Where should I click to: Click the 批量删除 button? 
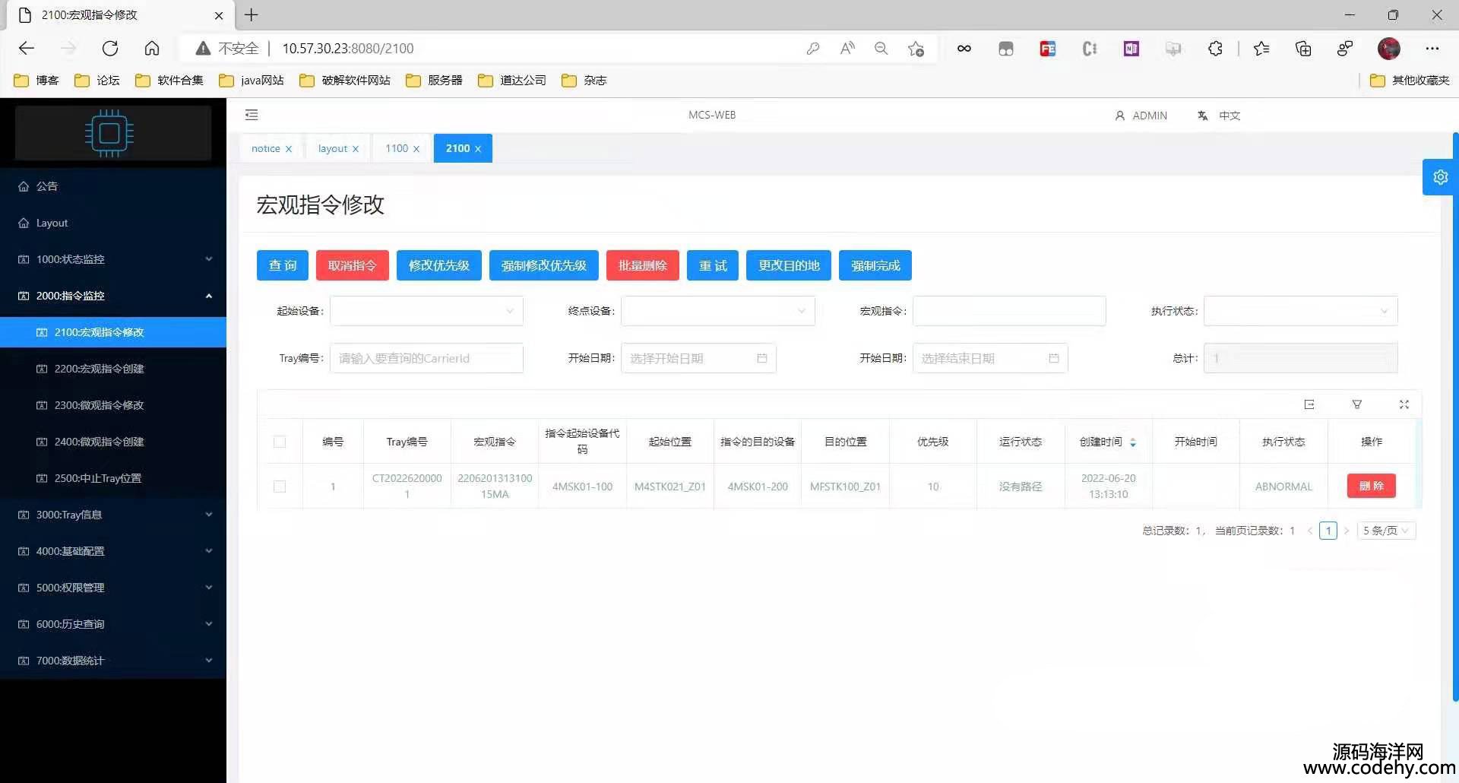643,265
